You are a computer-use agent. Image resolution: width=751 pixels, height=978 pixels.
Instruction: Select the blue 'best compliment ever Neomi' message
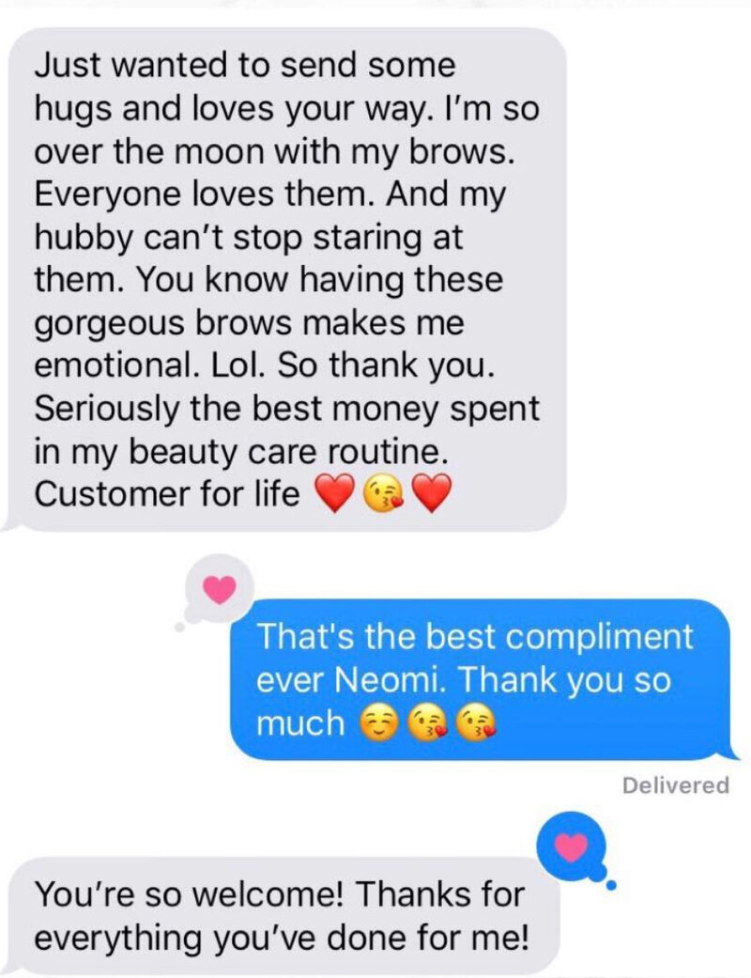tap(482, 680)
